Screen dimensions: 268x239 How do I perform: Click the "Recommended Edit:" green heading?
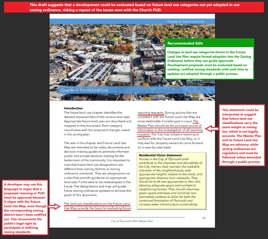[x=185, y=43]
